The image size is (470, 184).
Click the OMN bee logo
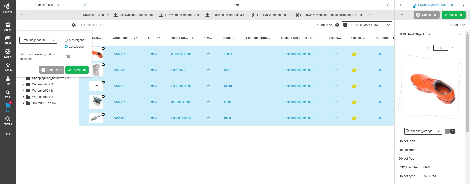8,8
